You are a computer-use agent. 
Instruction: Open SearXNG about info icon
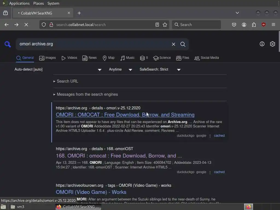coord(262,44)
